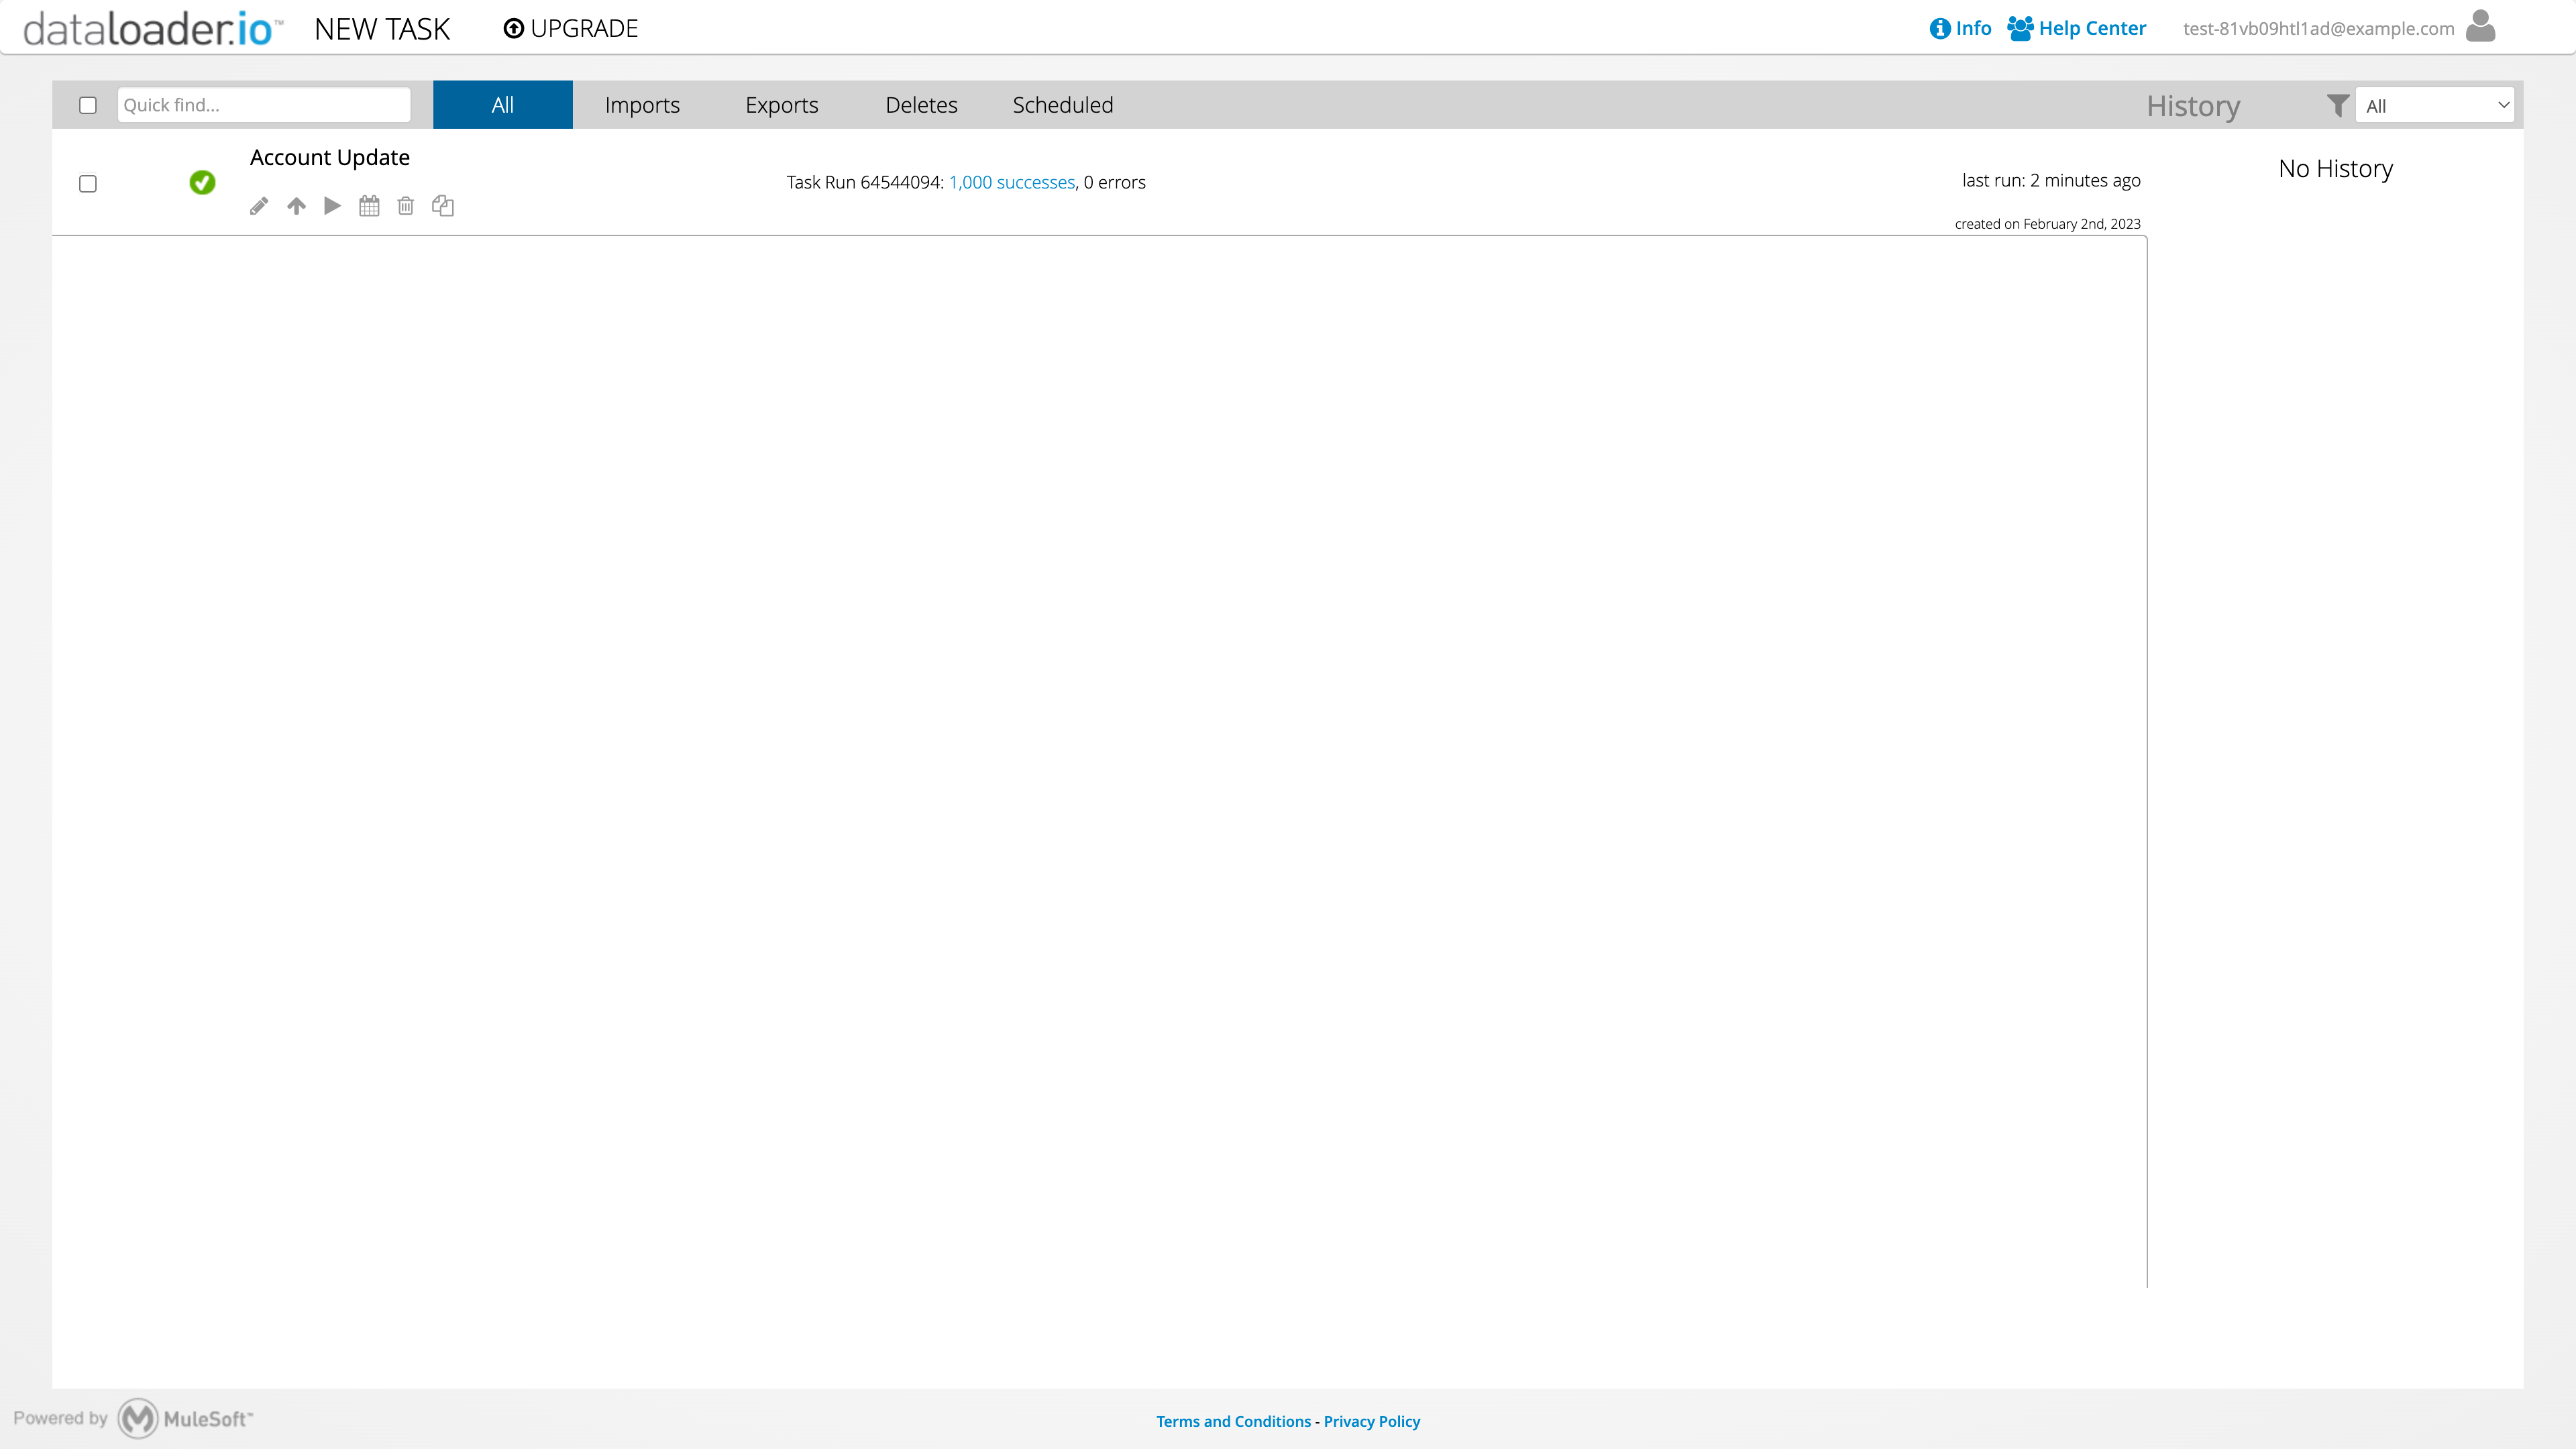Viewport: 2576px width, 1449px height.
Task: Click inside the Quick find search field
Action: pos(263,104)
